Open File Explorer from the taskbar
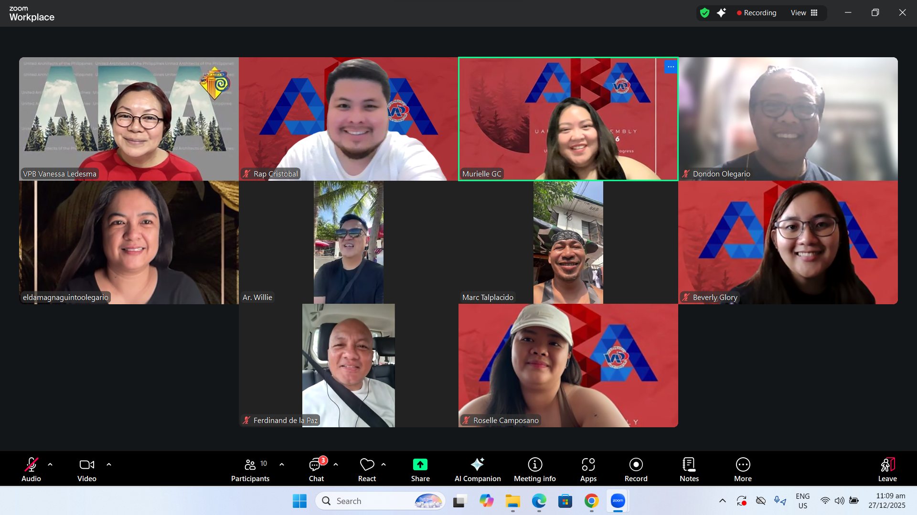 pos(512,501)
